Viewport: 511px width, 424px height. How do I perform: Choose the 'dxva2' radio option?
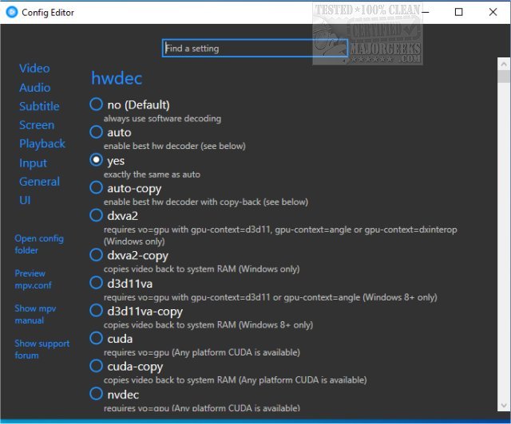coord(96,215)
